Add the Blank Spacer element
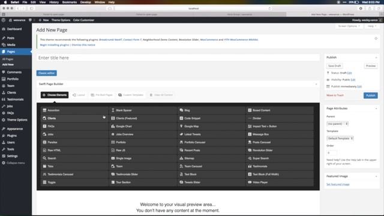 coord(143,110)
